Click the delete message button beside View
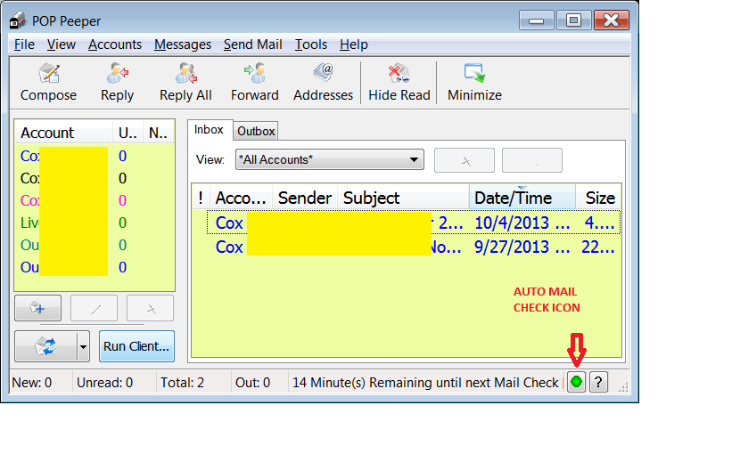 point(465,160)
